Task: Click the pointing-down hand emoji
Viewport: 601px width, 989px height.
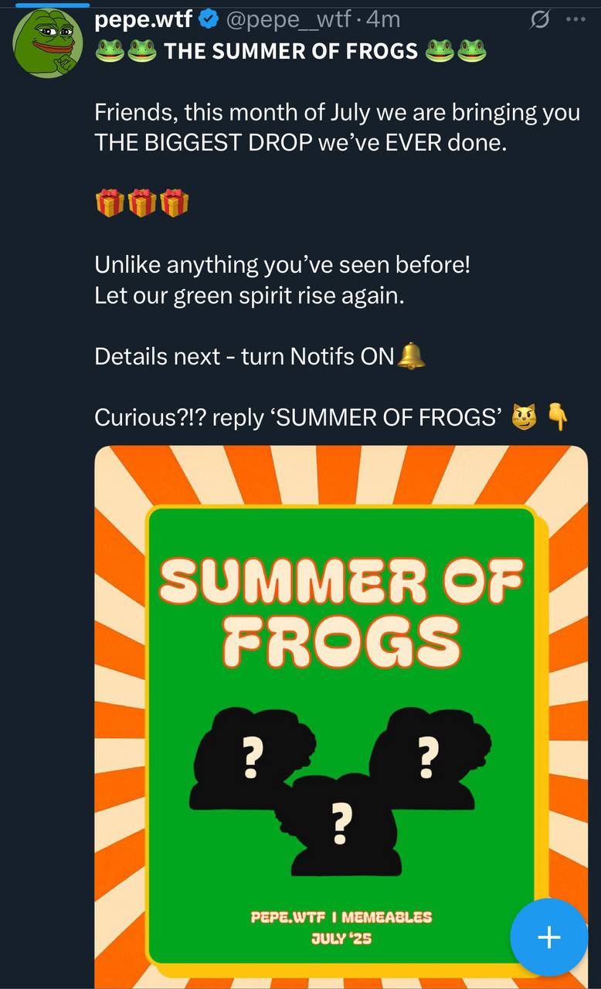Action: (x=558, y=417)
